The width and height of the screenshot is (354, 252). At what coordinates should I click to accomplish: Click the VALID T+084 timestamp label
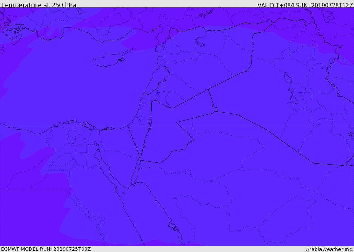tap(305, 5)
